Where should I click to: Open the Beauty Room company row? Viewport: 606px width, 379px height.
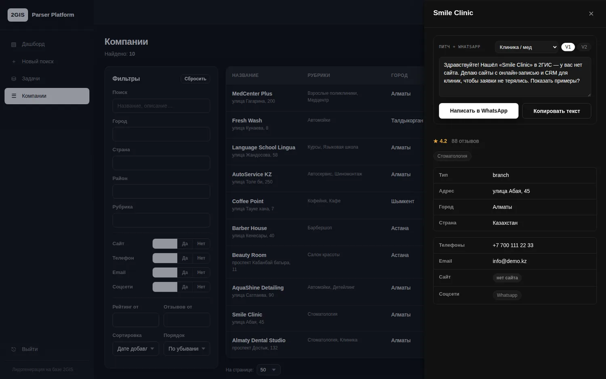tap(325, 262)
